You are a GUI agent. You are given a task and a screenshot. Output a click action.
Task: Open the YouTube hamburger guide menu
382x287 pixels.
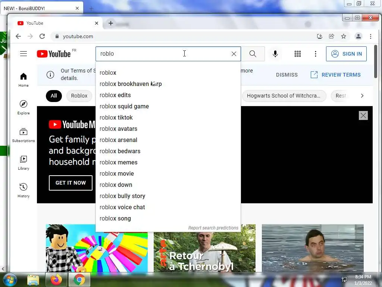(x=24, y=54)
